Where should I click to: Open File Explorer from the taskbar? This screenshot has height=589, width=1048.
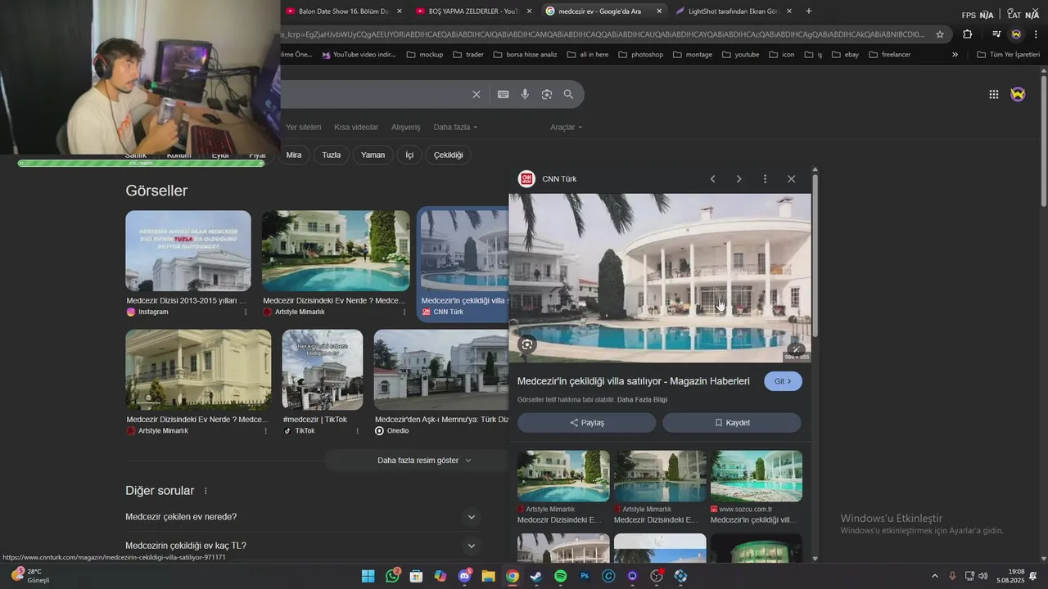488,576
